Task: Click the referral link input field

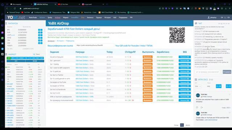Action: (x=95, y=45)
